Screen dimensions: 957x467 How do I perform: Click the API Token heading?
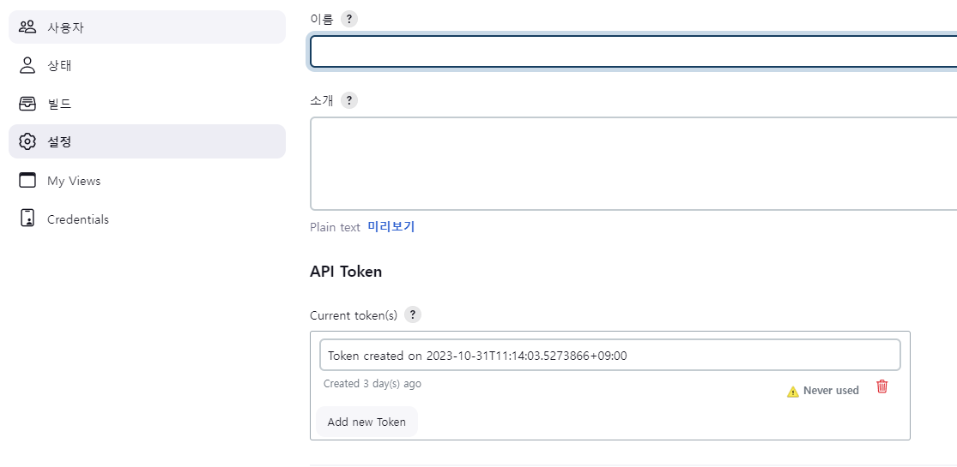coord(346,272)
